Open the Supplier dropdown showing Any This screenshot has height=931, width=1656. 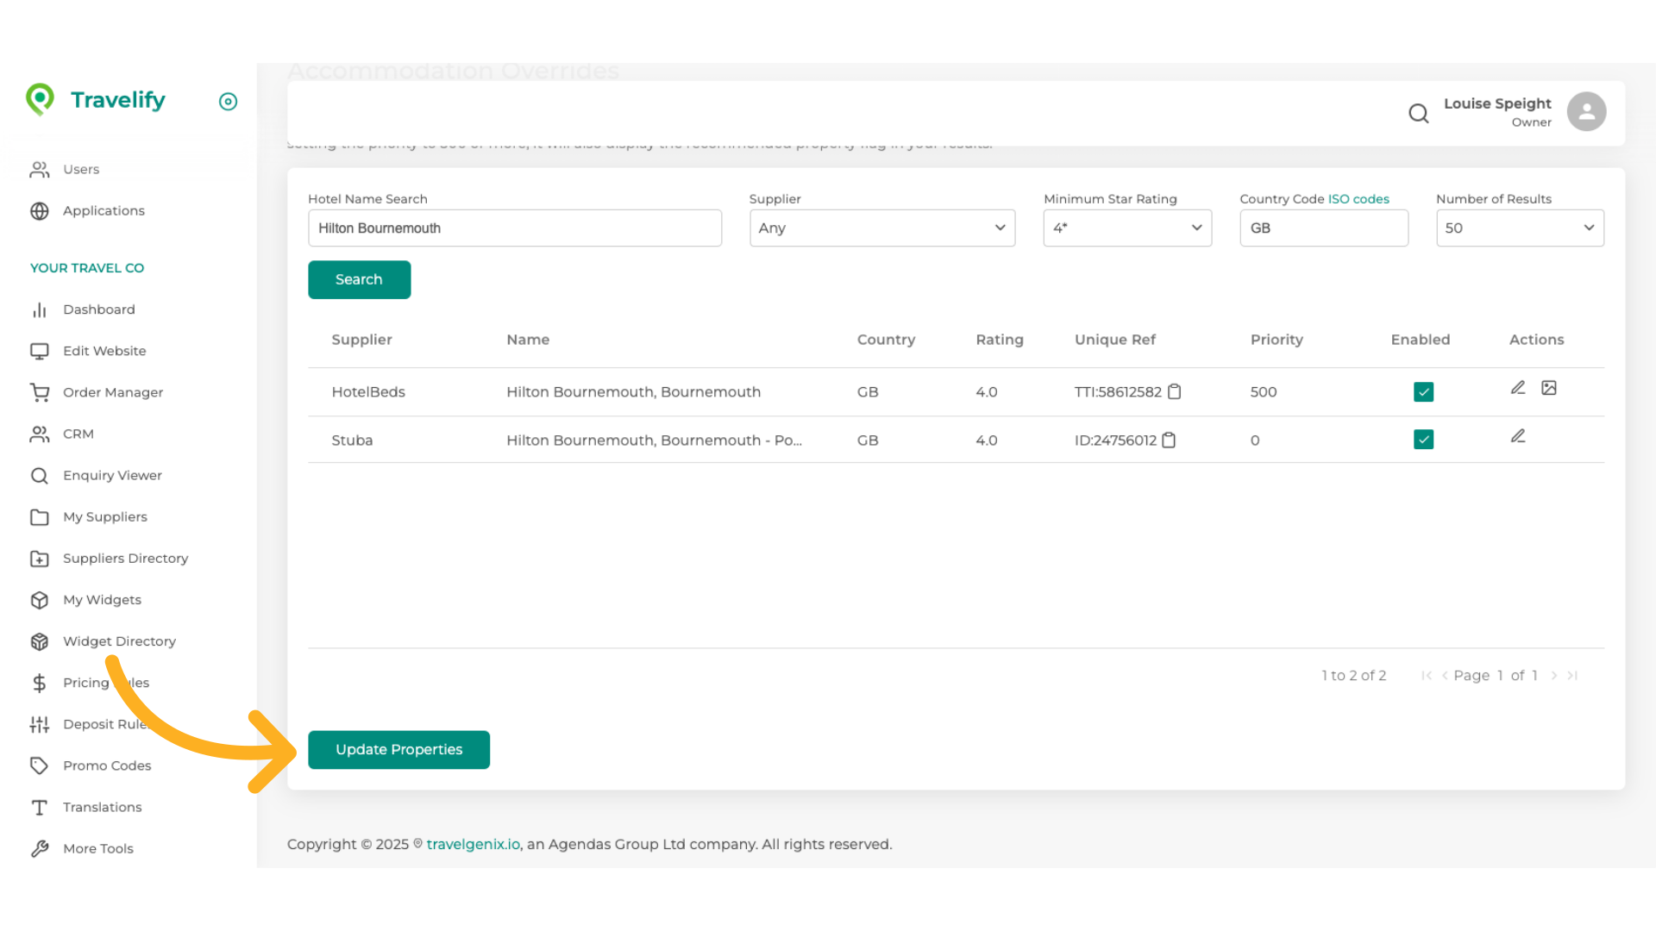coord(881,228)
